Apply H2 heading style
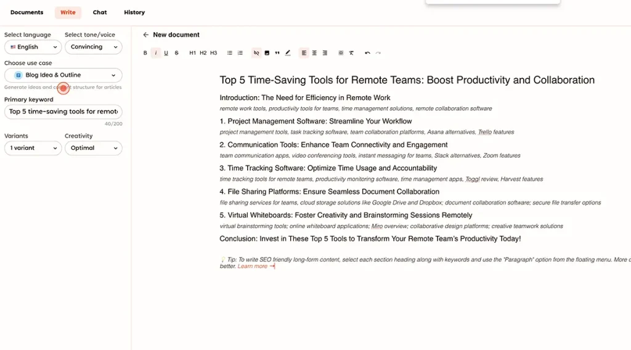The image size is (631, 350). point(203,53)
